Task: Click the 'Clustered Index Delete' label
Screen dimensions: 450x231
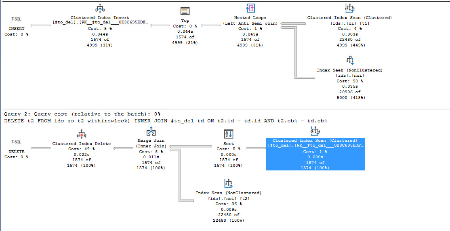Action: coord(82,143)
